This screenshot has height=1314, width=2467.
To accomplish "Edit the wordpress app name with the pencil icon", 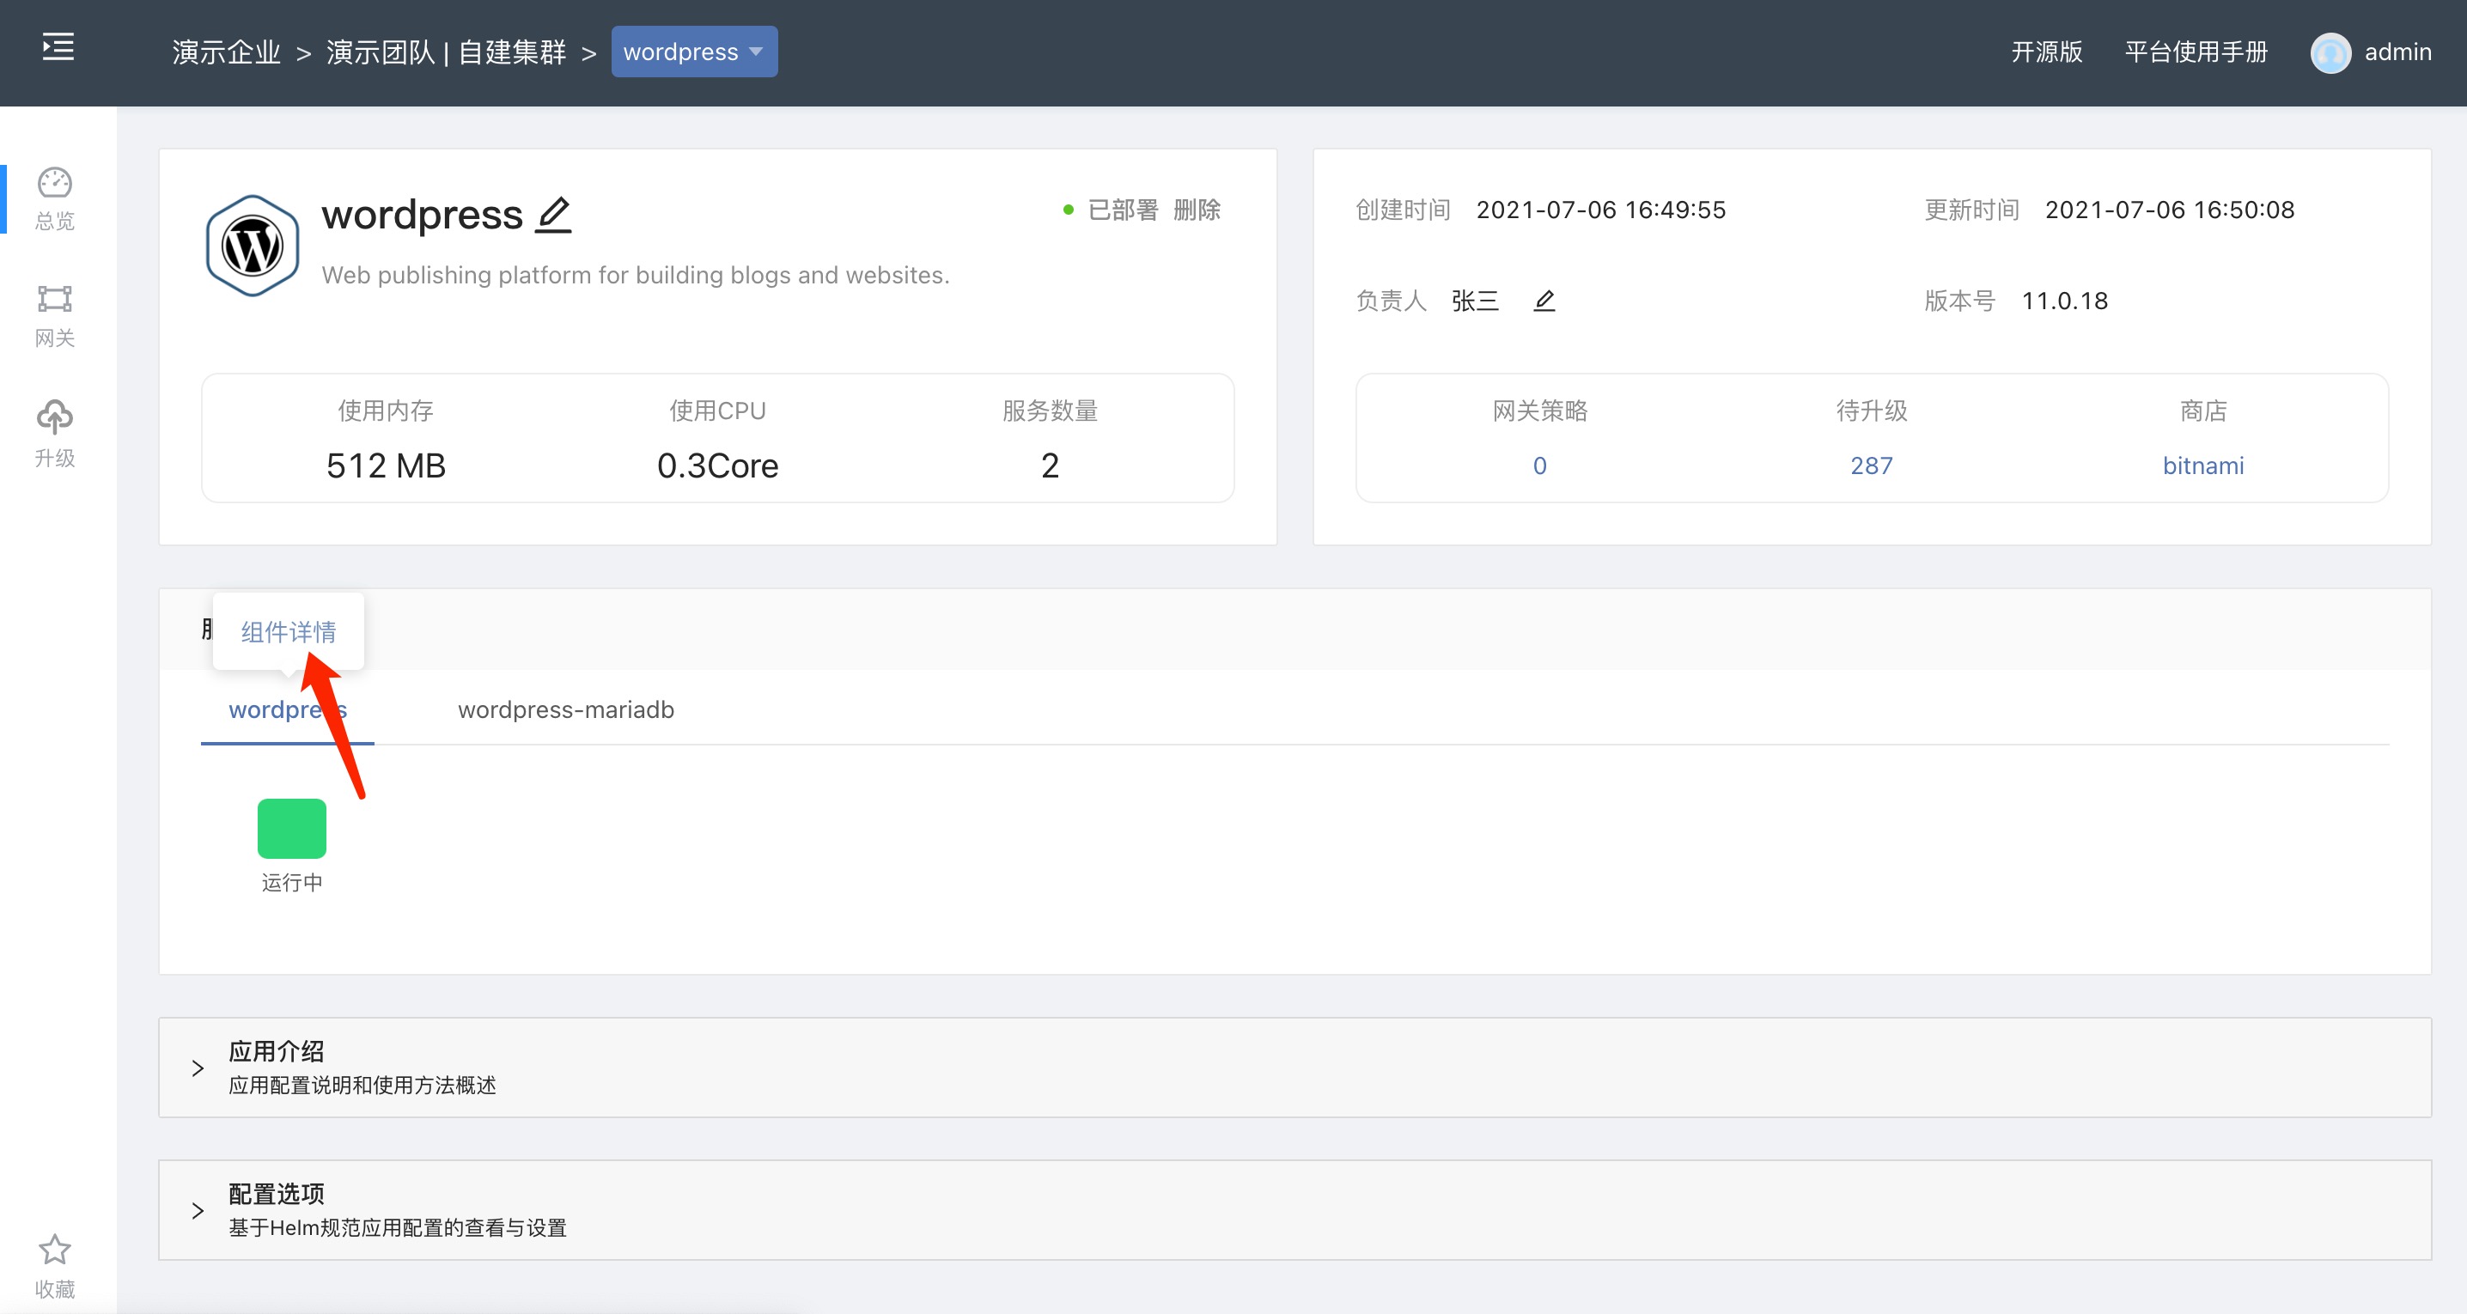I will click(x=553, y=214).
